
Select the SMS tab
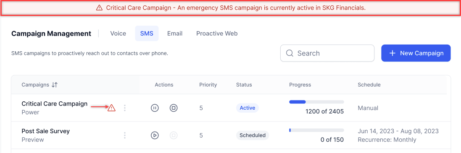coord(147,34)
